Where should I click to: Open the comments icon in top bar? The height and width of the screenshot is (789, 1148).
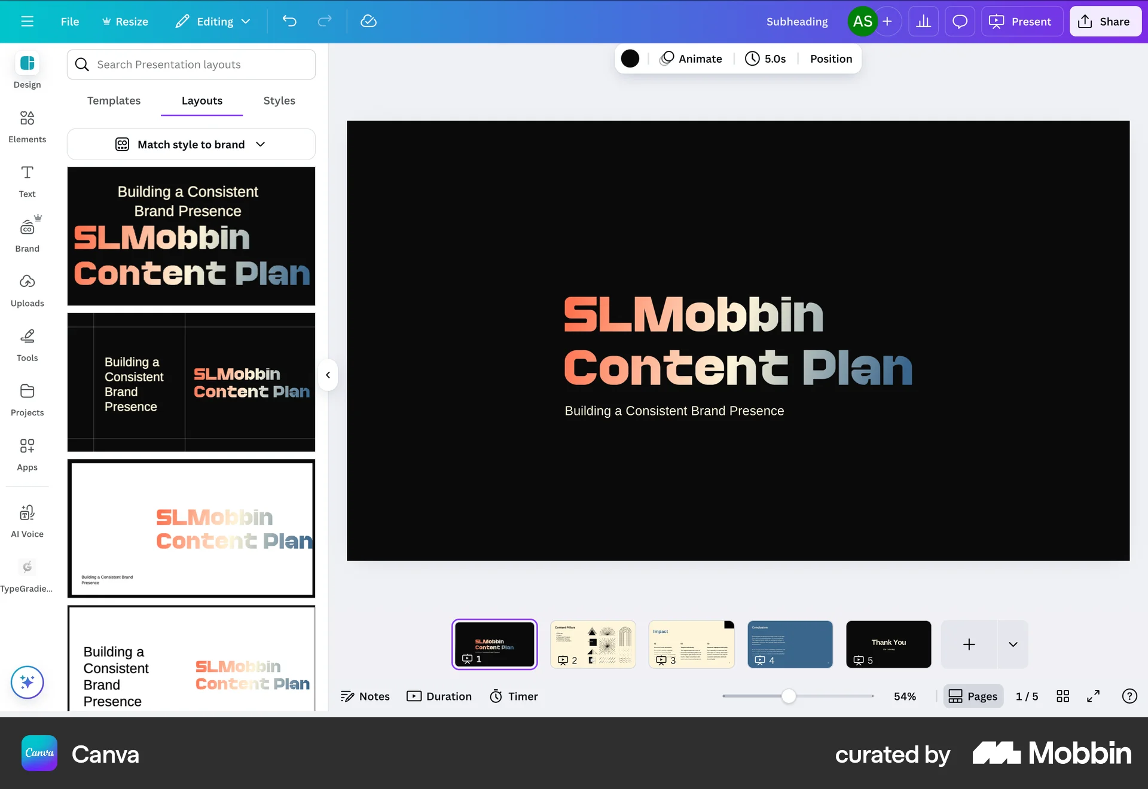click(960, 21)
